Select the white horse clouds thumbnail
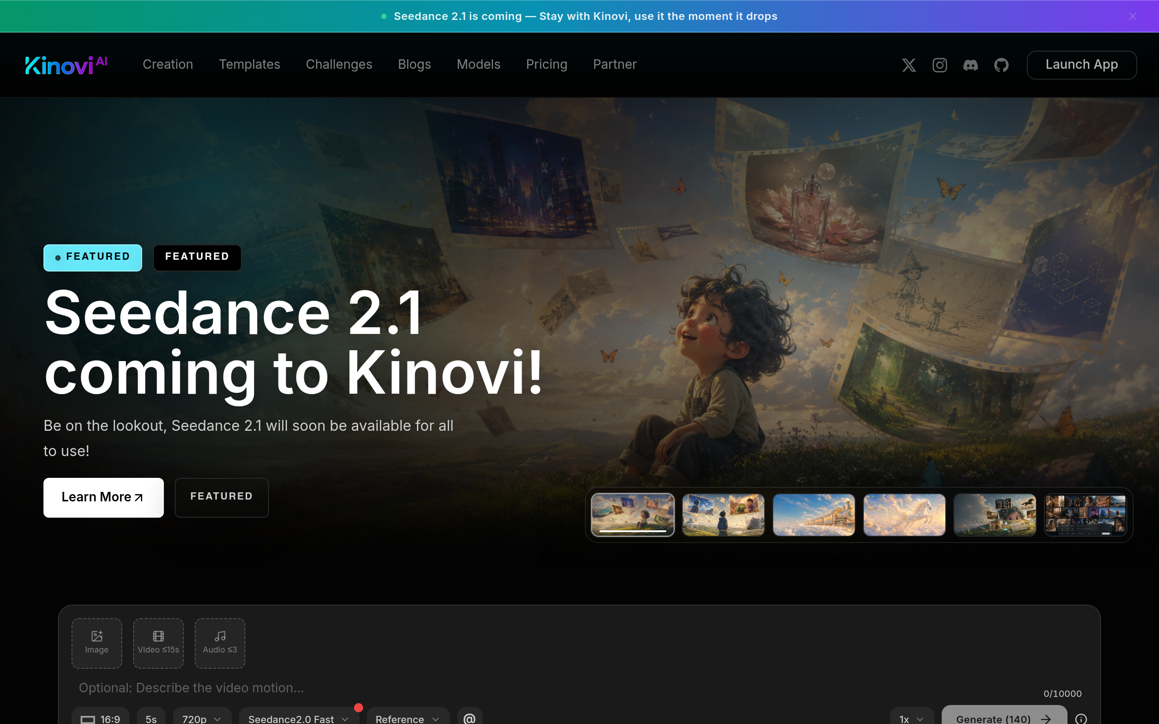Screen dimensions: 1159x724 pos(904,515)
